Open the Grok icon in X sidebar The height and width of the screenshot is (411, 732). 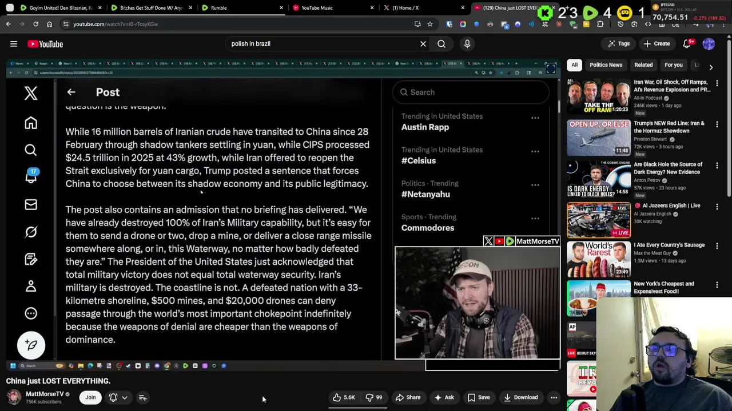pos(31,232)
